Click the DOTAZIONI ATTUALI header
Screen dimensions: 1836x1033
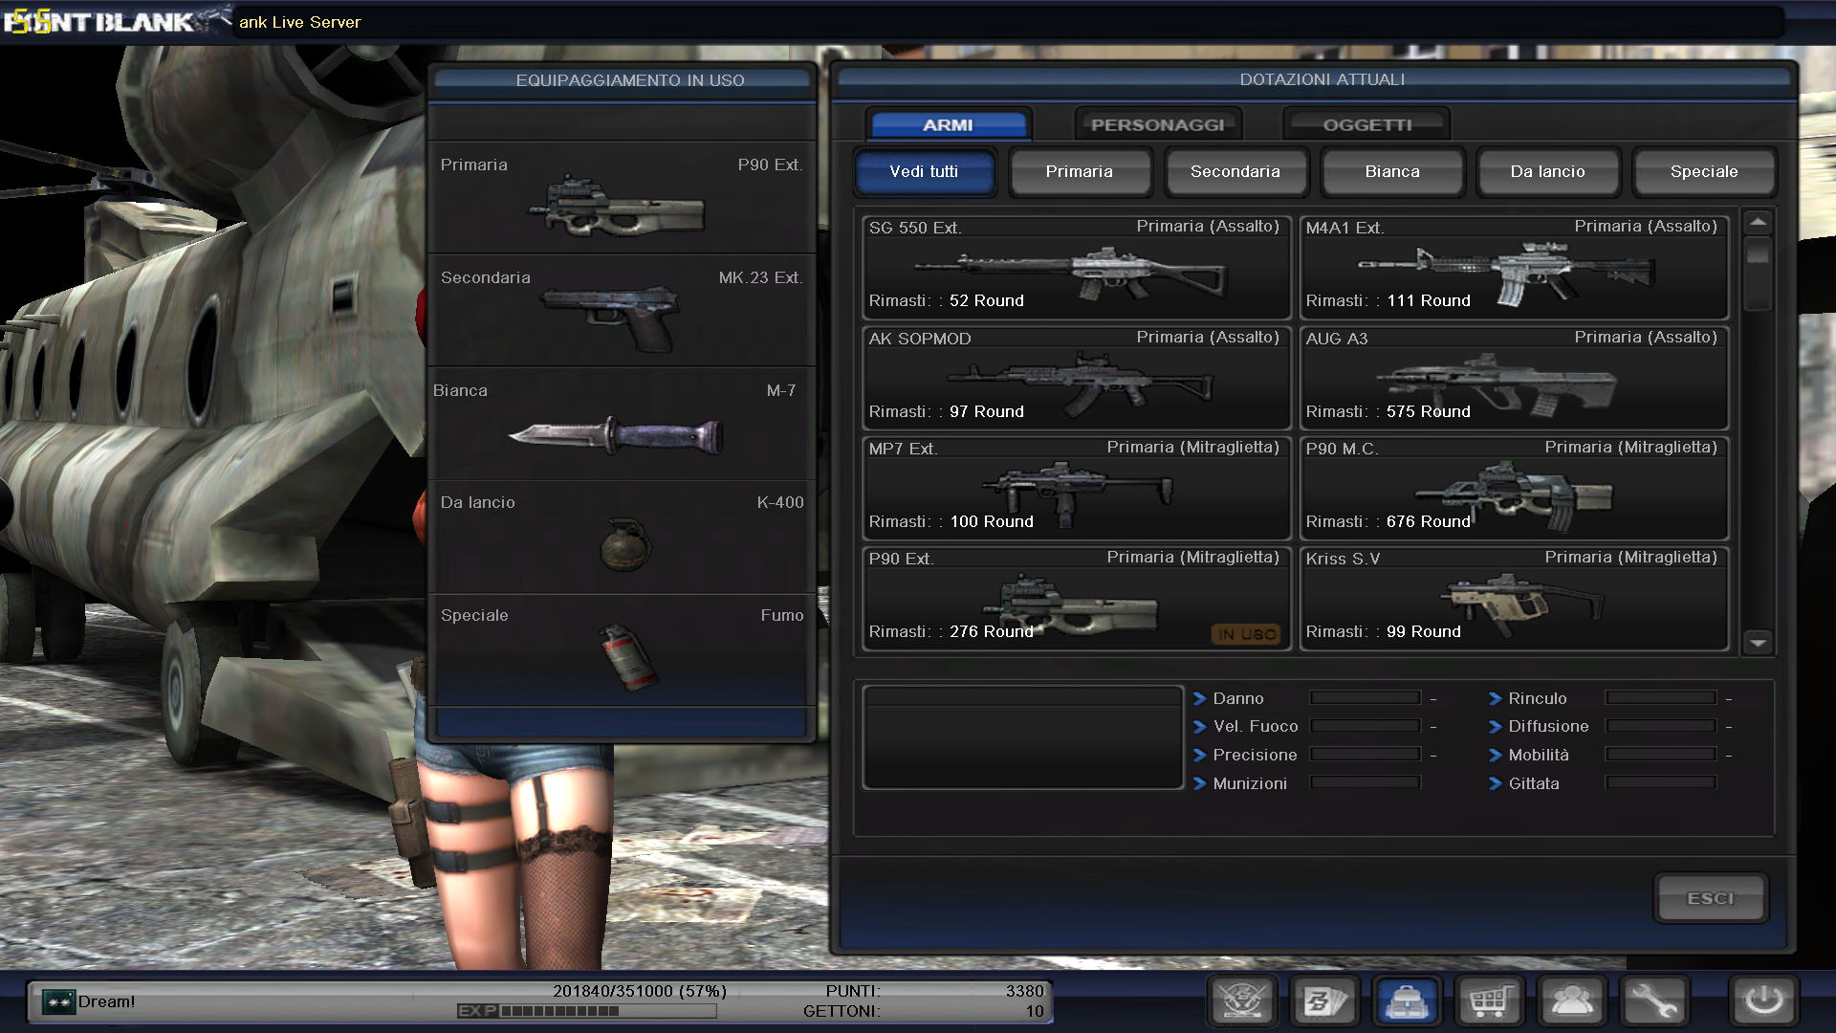(x=1322, y=79)
